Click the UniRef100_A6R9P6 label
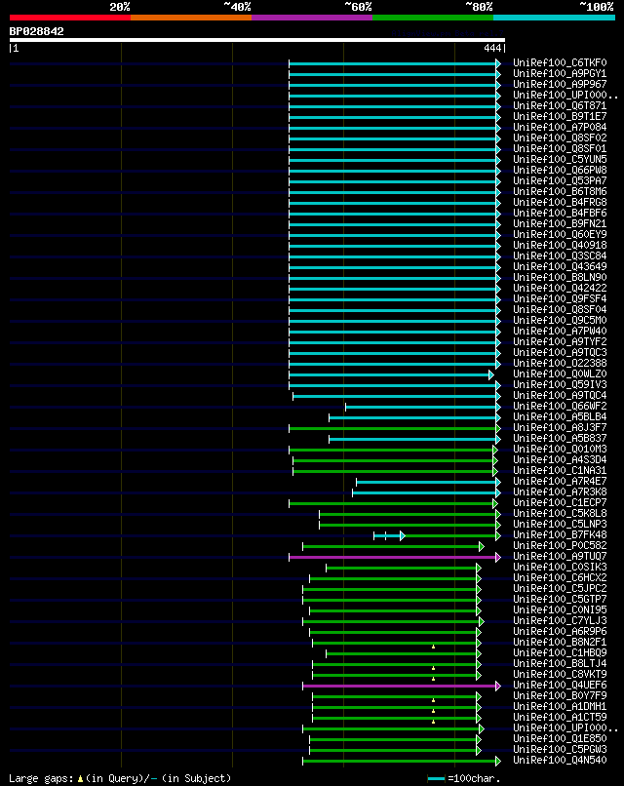Image resolution: width=624 pixels, height=786 pixels. (560, 632)
